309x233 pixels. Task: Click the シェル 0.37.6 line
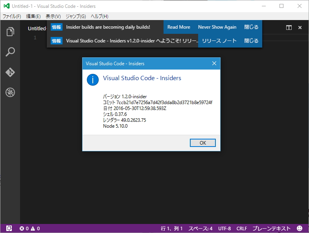[115, 114]
